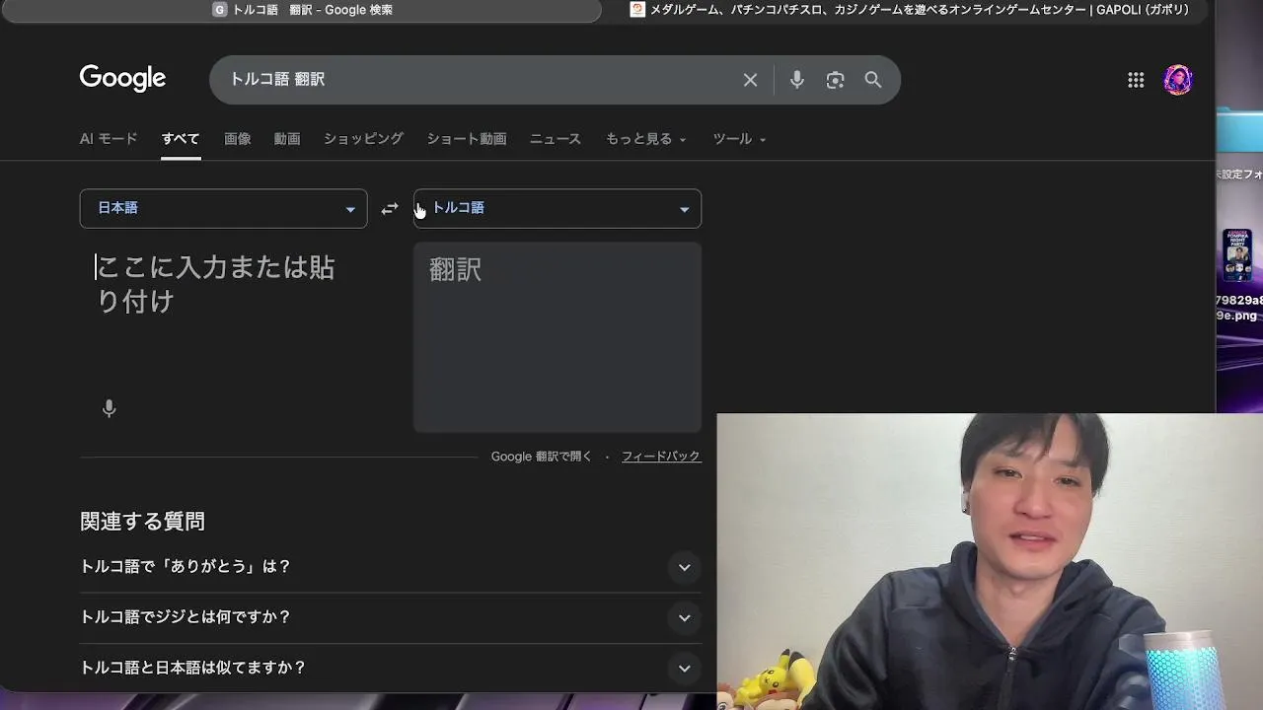Start voice search with microphone icon
This screenshot has height=710, width=1263.
(796, 80)
